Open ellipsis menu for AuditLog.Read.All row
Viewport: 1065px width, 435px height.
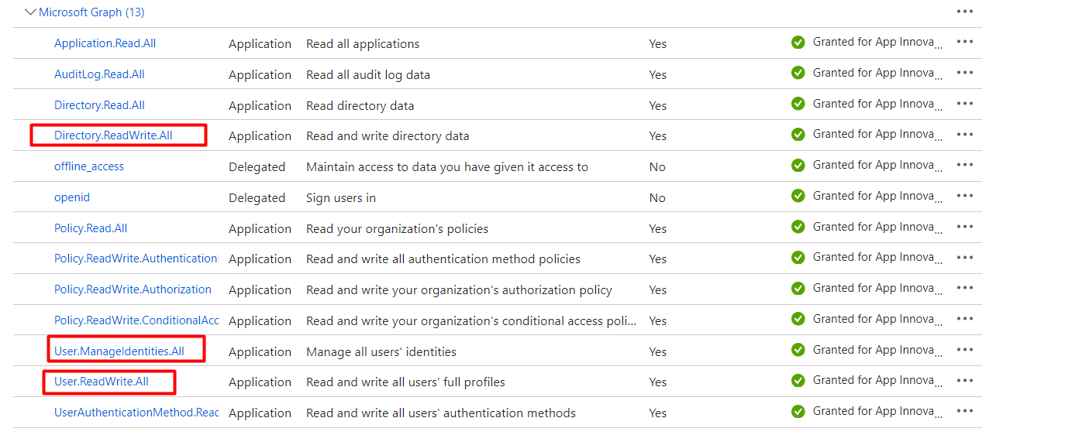[964, 73]
